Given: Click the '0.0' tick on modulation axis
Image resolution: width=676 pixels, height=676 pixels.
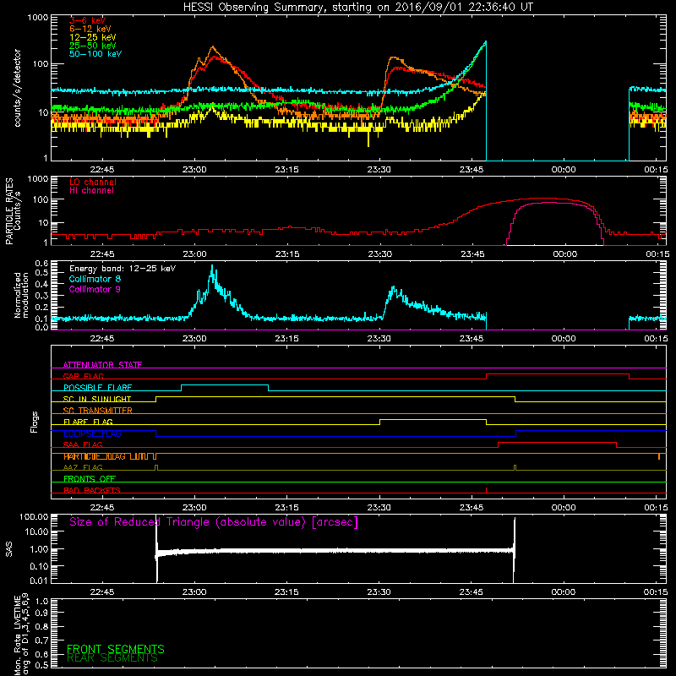Looking at the screenshot, I should tap(41, 327).
